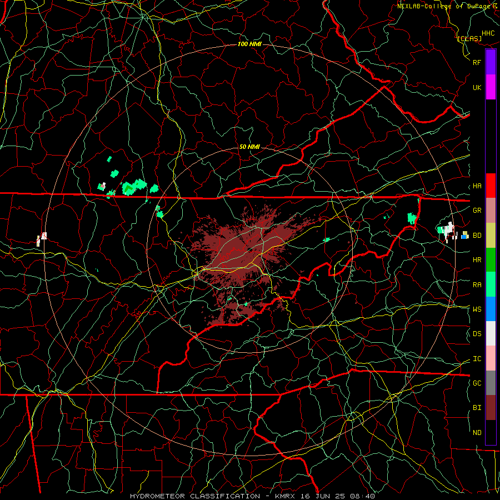This screenshot has width=500, height=500.
Task: Select the gray GC legend swatch
Action: pos(491,383)
